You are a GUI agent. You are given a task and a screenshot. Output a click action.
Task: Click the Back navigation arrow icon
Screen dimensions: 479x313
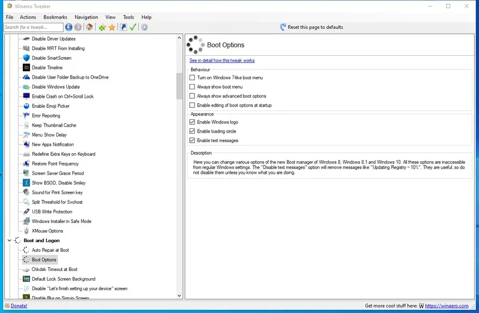69,27
